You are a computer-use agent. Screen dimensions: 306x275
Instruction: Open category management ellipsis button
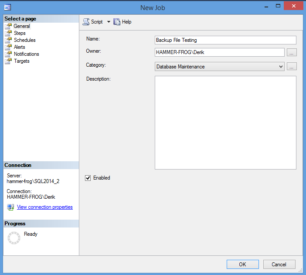coord(292,67)
